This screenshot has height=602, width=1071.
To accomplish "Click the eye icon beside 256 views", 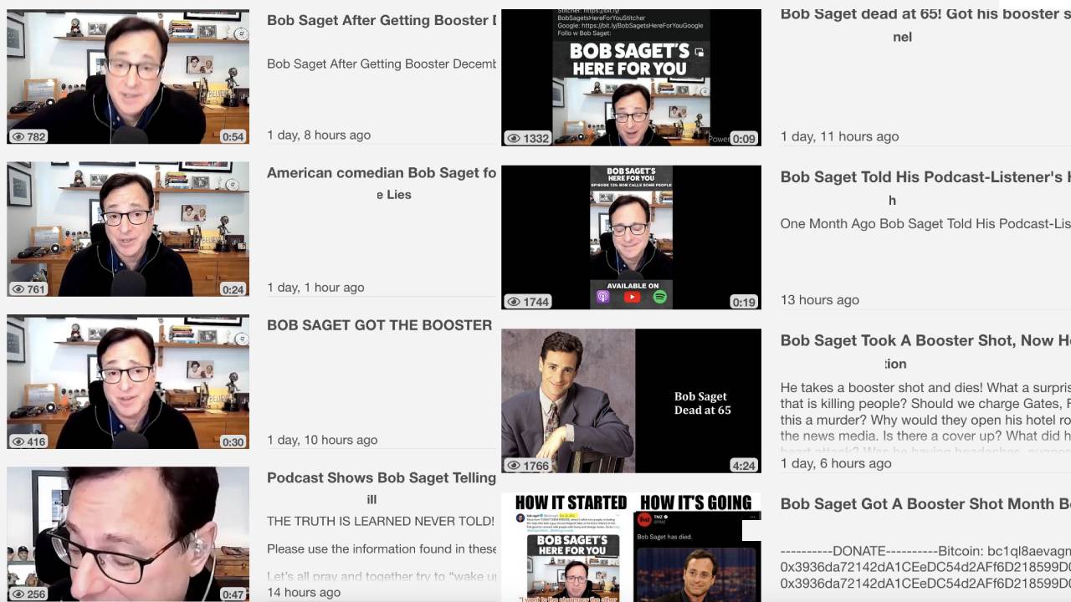I will [x=18, y=594].
